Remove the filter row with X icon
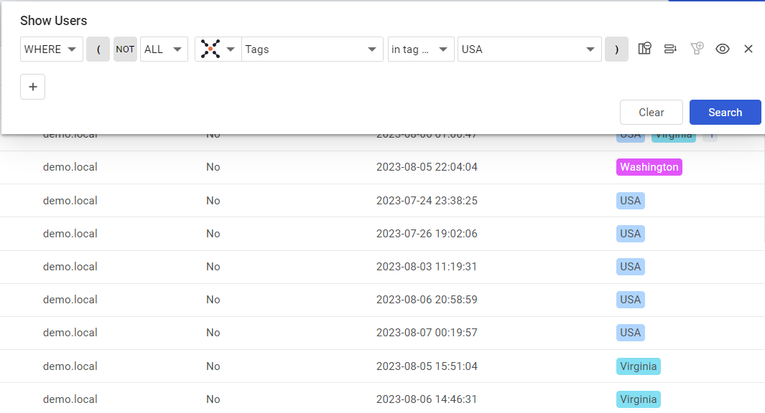 (x=748, y=49)
